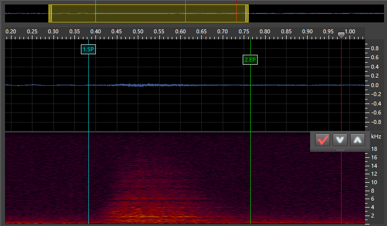Click the 0.50 mark on the time ruler
This screenshot has width=387, height=226.
coord(138,32)
